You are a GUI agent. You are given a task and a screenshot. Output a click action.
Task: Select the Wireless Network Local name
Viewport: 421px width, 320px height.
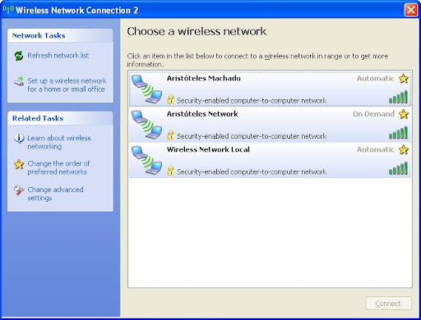tap(208, 149)
